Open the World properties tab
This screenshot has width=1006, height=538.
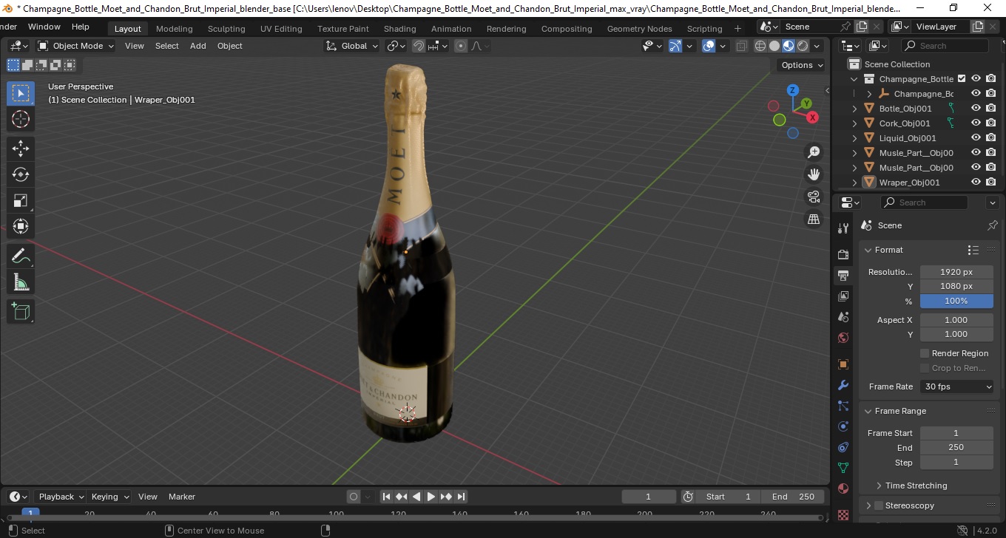click(x=843, y=338)
